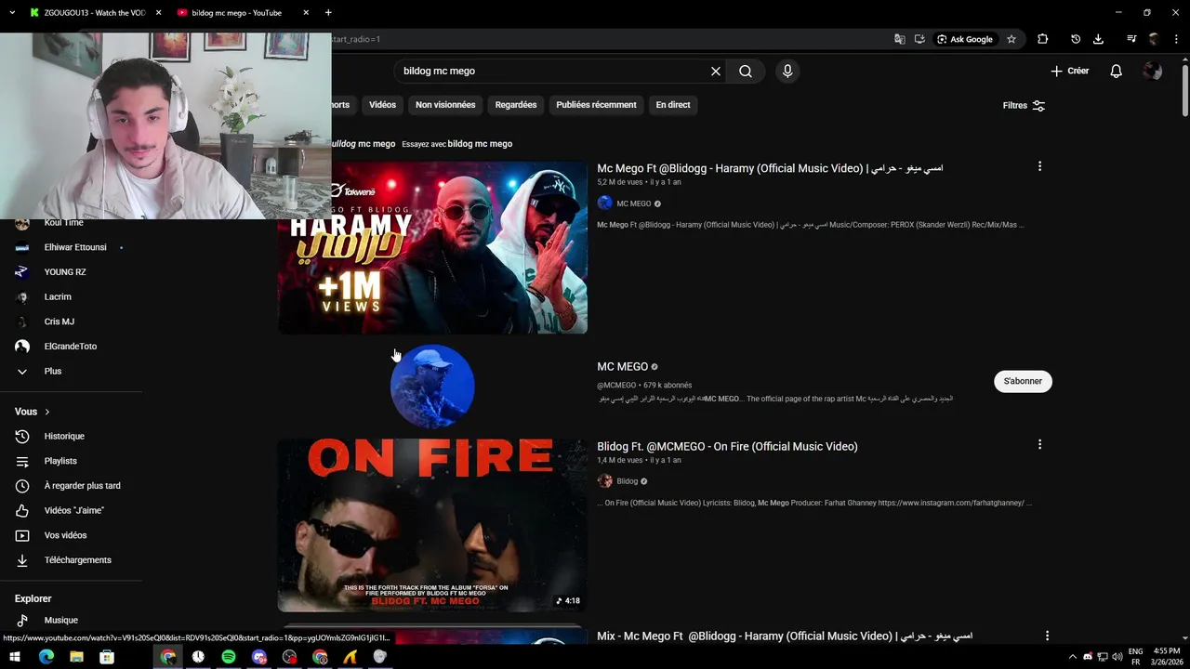1190x669 pixels.
Task: Click the suggested 'bildog mc mego' correction link
Action: pyautogui.click(x=480, y=144)
